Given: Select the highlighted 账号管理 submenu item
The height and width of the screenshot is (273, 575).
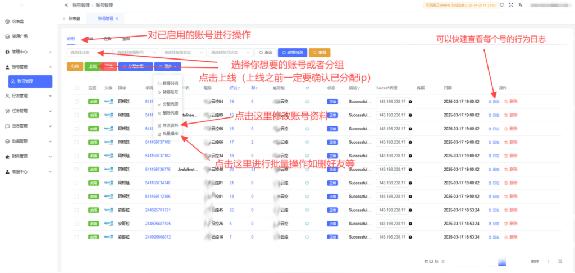Looking at the screenshot, I should [x=30, y=81].
